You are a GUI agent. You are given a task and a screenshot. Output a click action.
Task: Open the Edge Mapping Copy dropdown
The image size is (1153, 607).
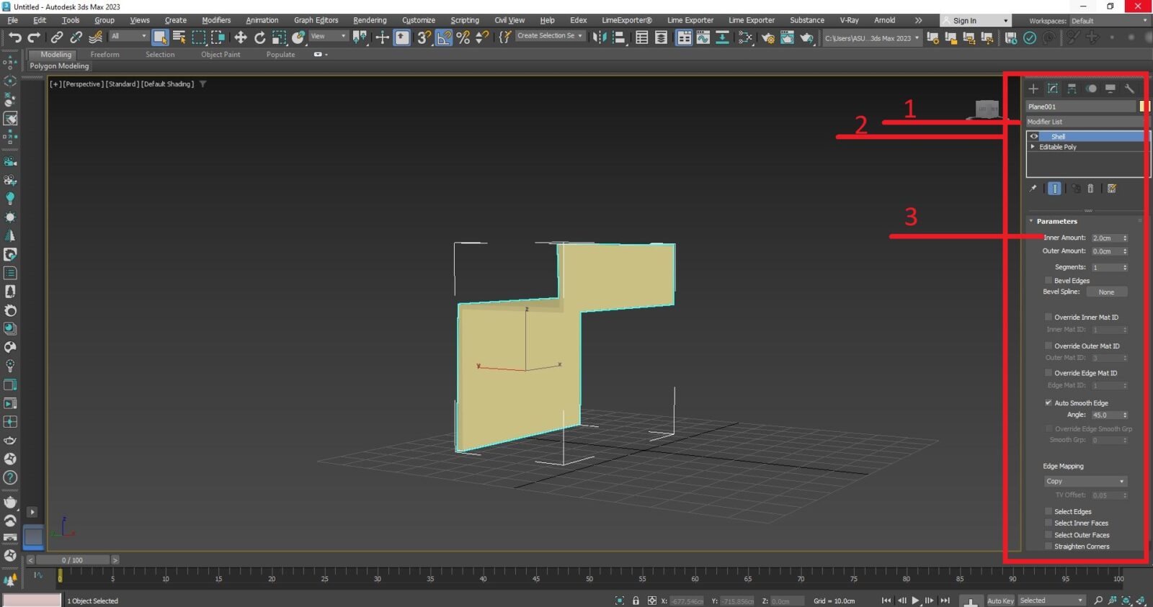(1085, 481)
